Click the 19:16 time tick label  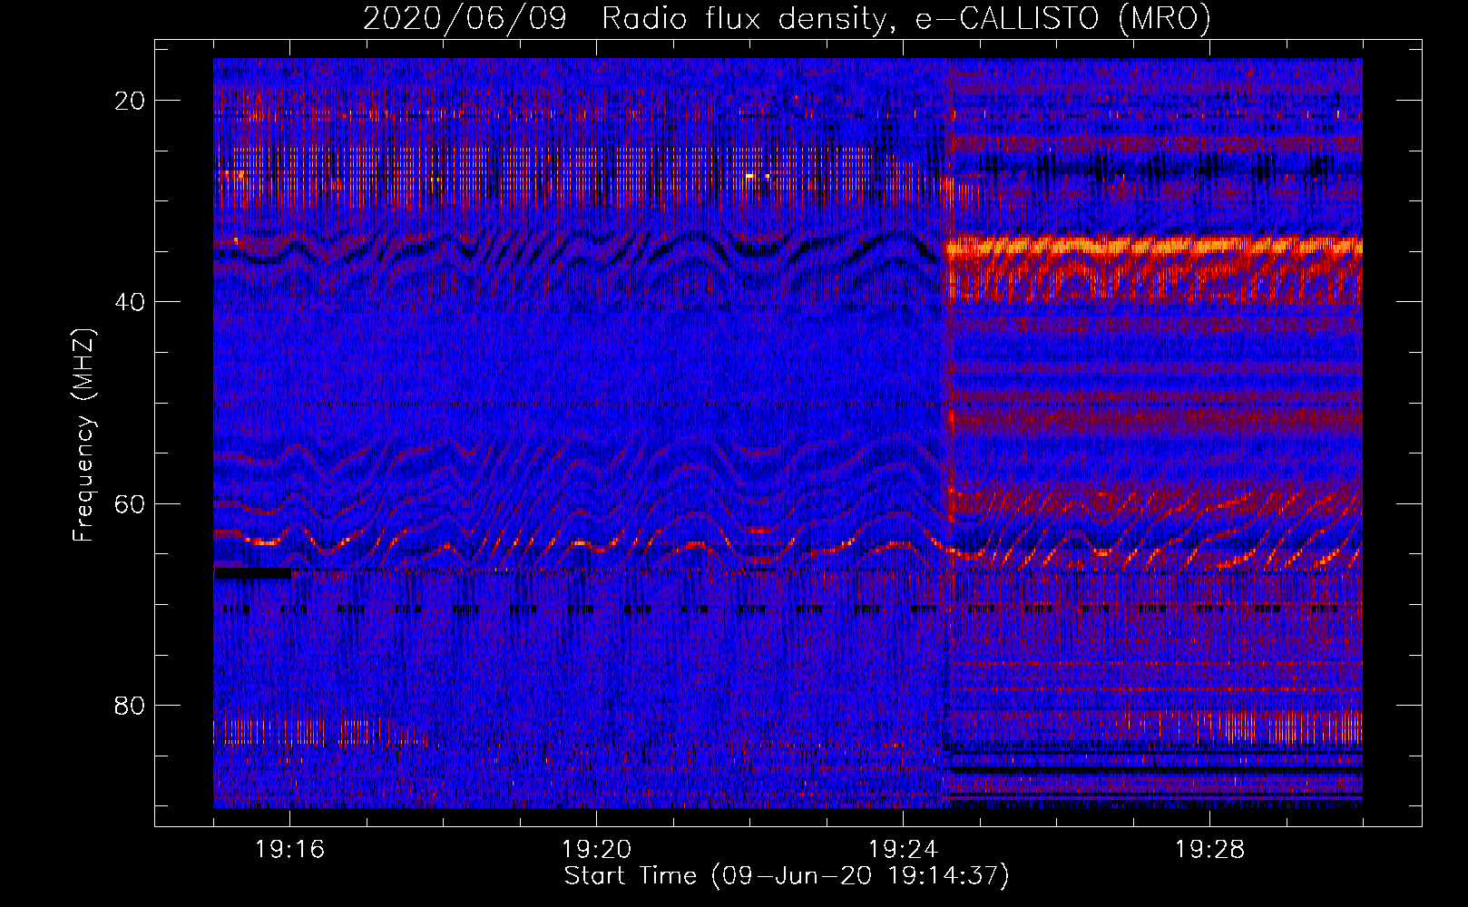click(x=289, y=850)
